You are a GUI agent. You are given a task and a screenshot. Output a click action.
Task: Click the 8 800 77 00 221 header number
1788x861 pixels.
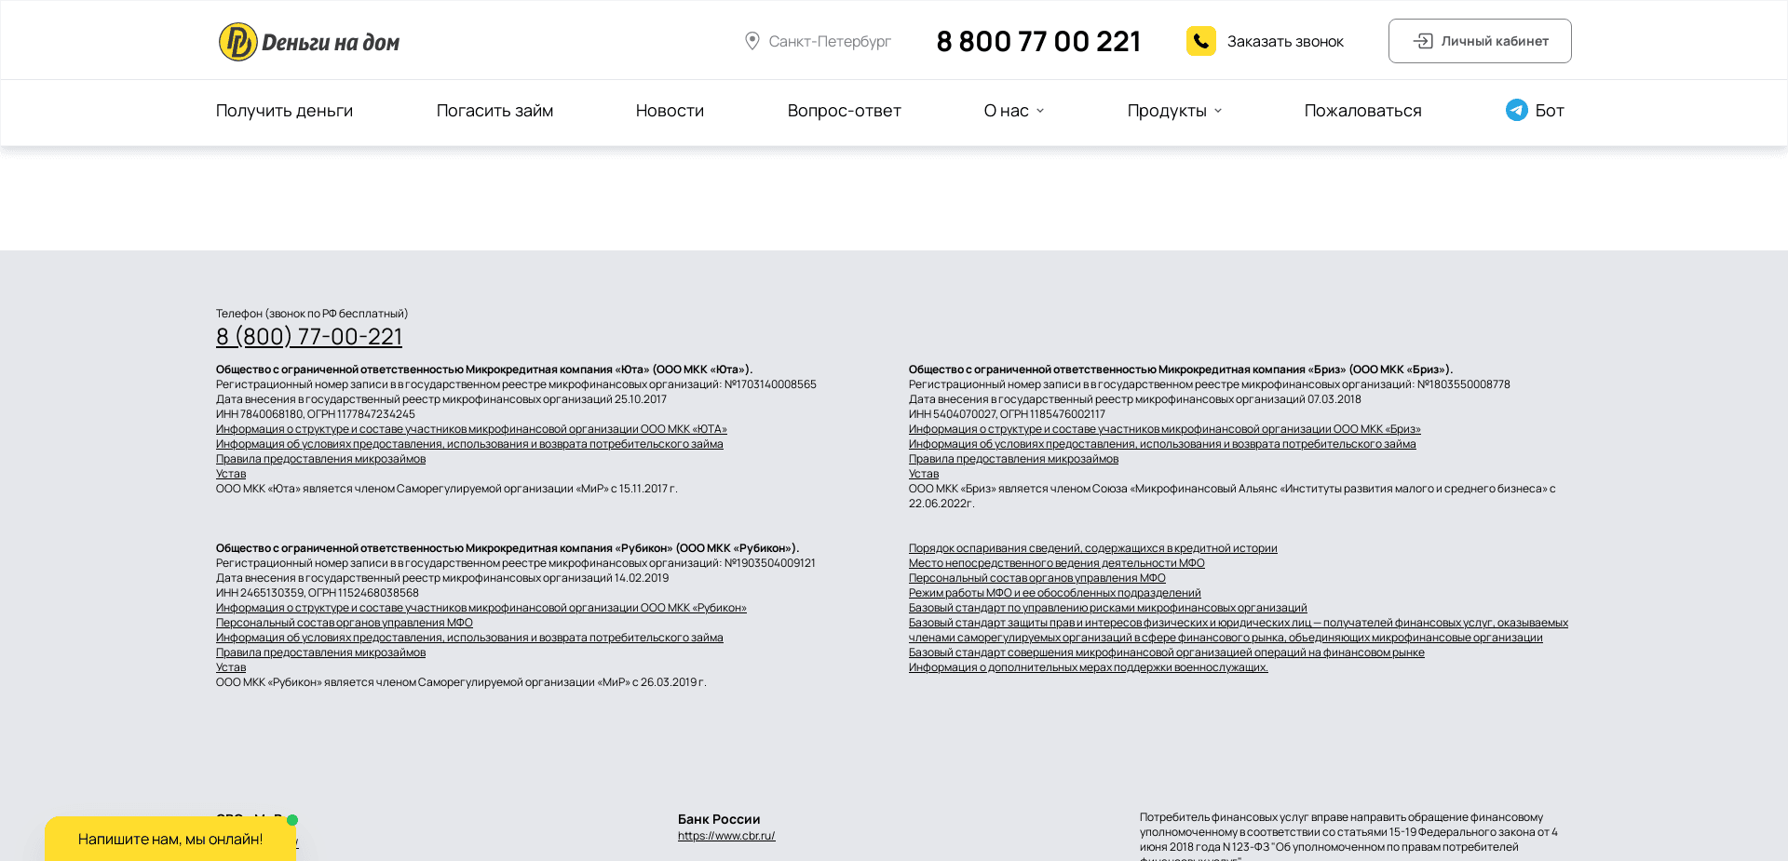(1037, 41)
